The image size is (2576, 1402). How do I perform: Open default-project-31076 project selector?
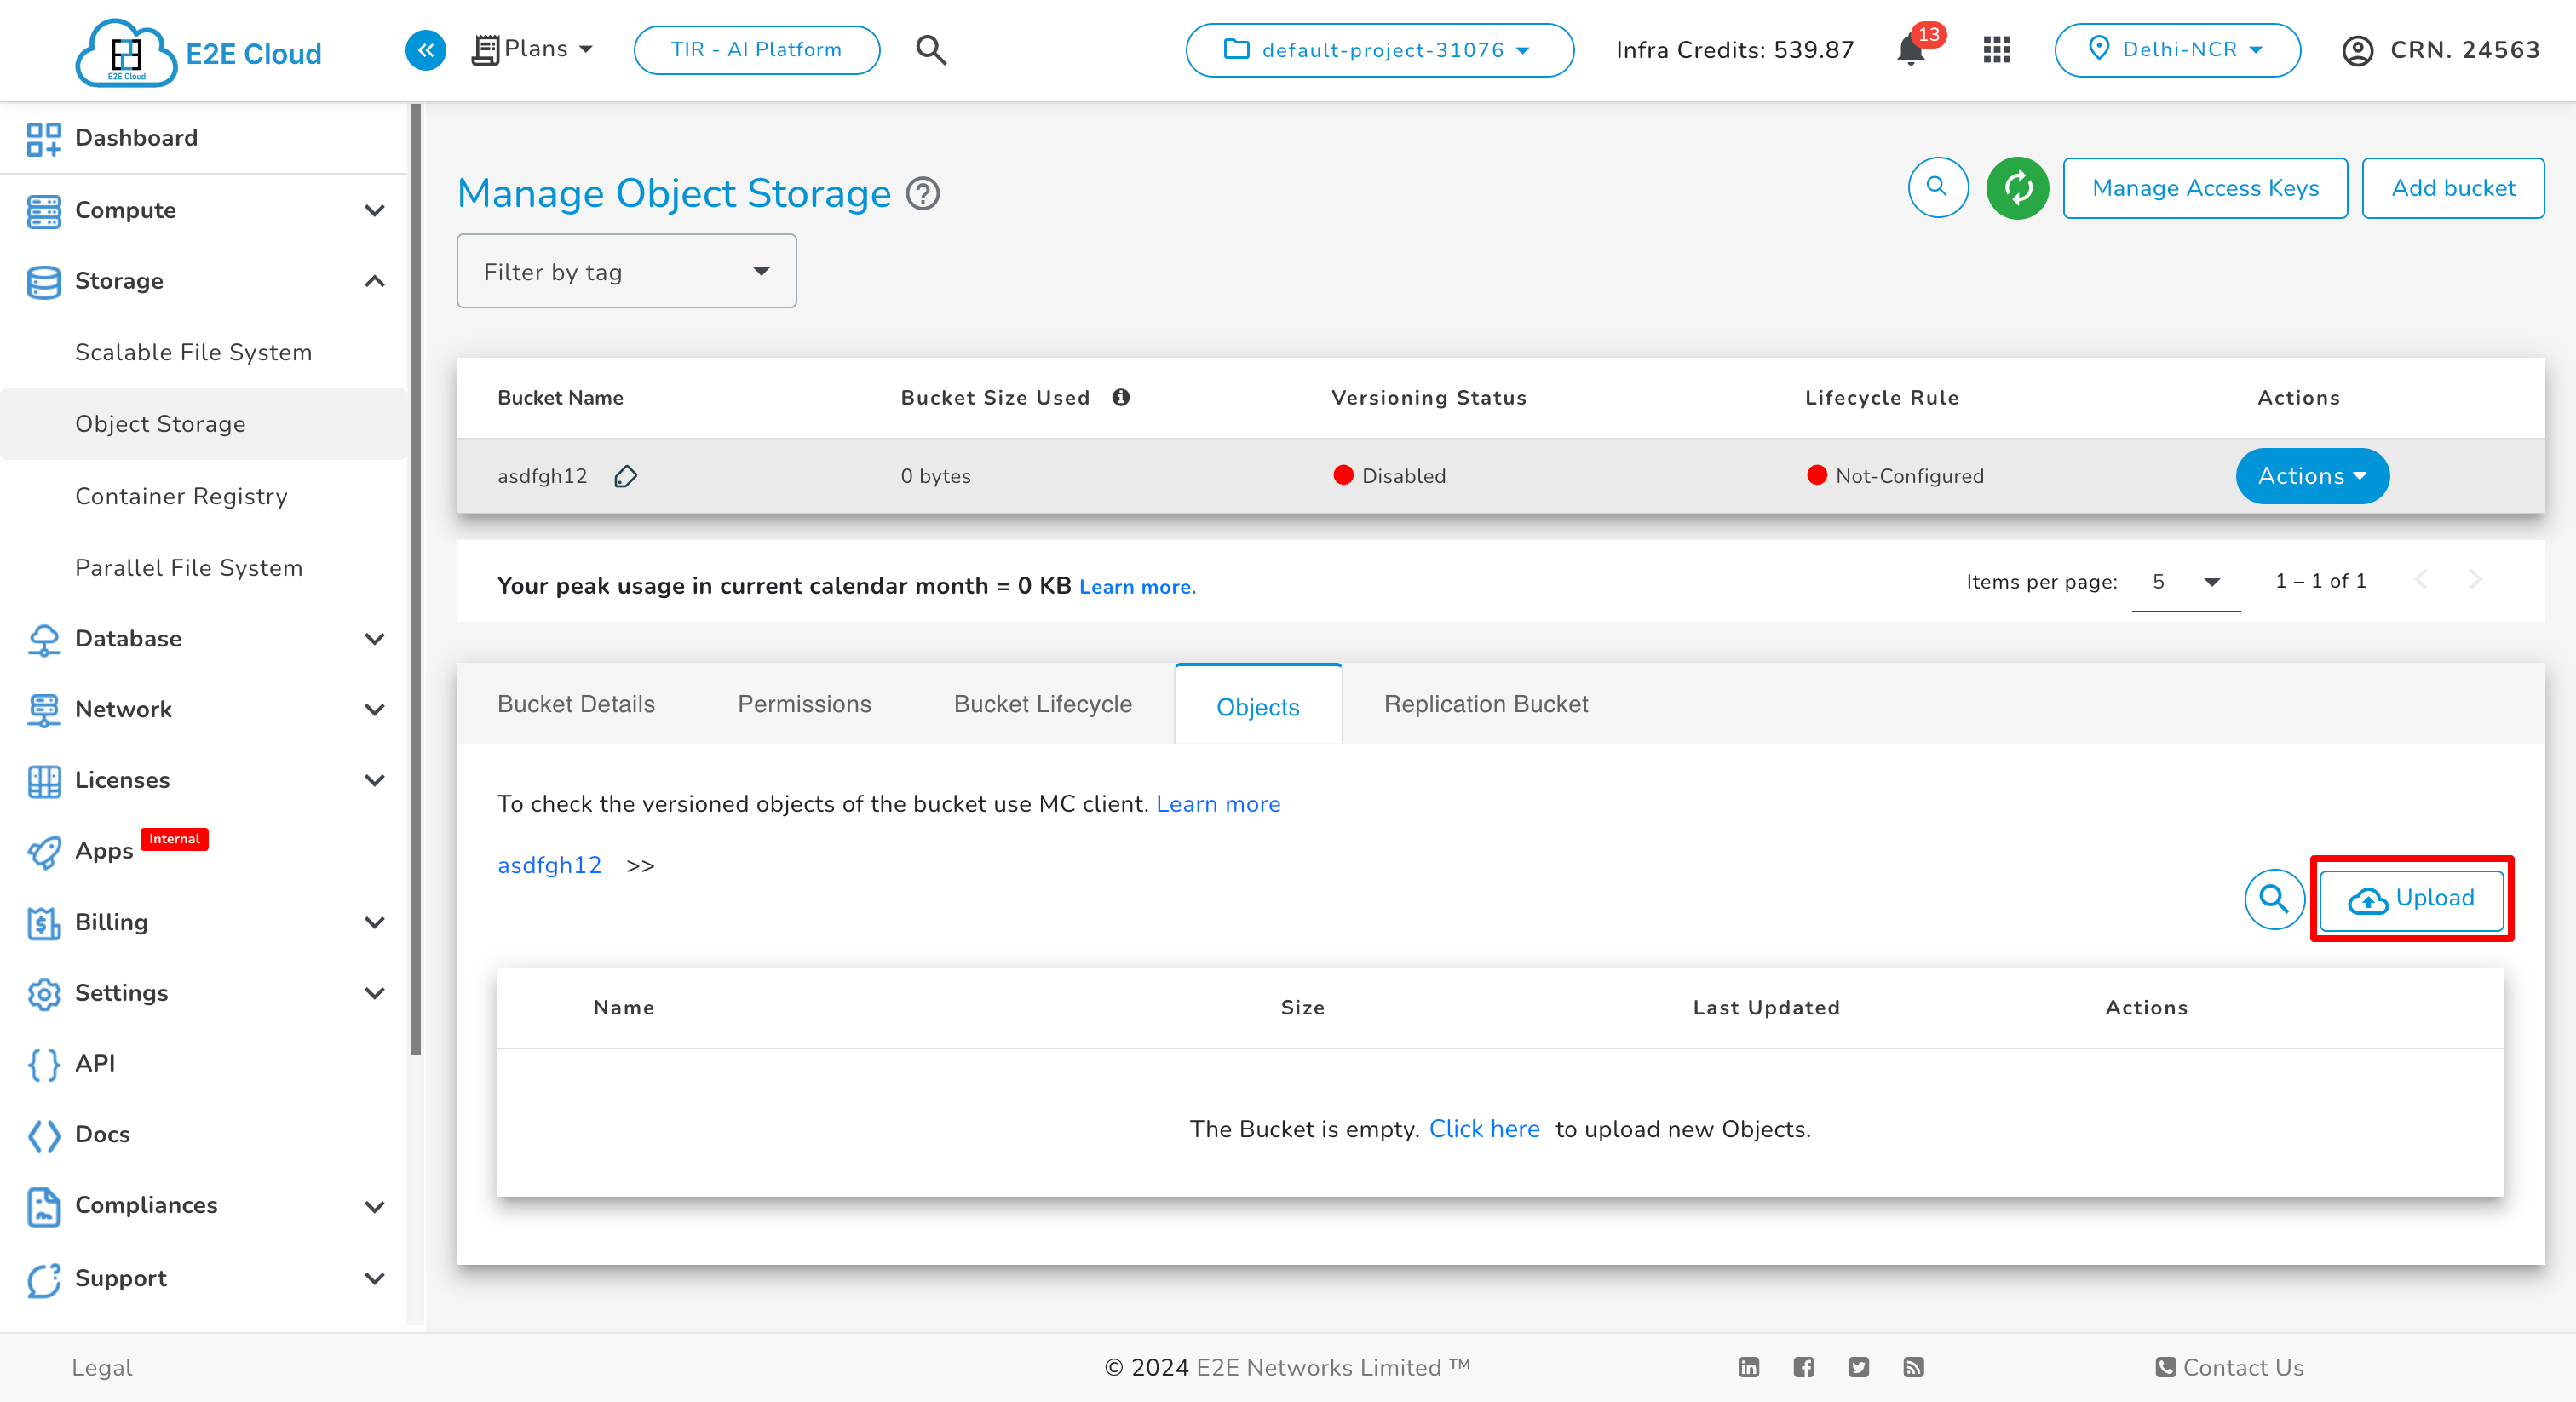[x=1379, y=50]
